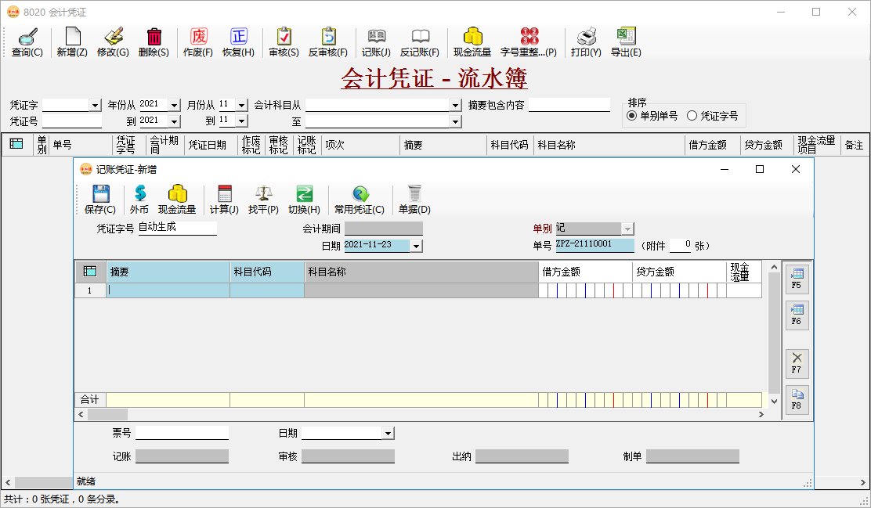Click the 打印 (Print) toolbar icon
This screenshot has width=871, height=508.
tap(584, 41)
